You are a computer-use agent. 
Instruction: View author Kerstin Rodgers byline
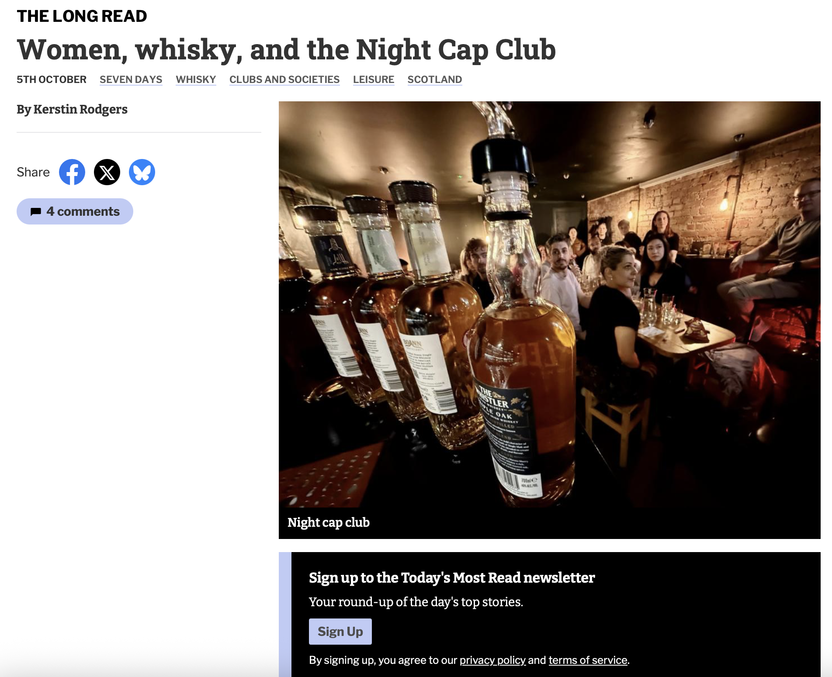point(72,109)
